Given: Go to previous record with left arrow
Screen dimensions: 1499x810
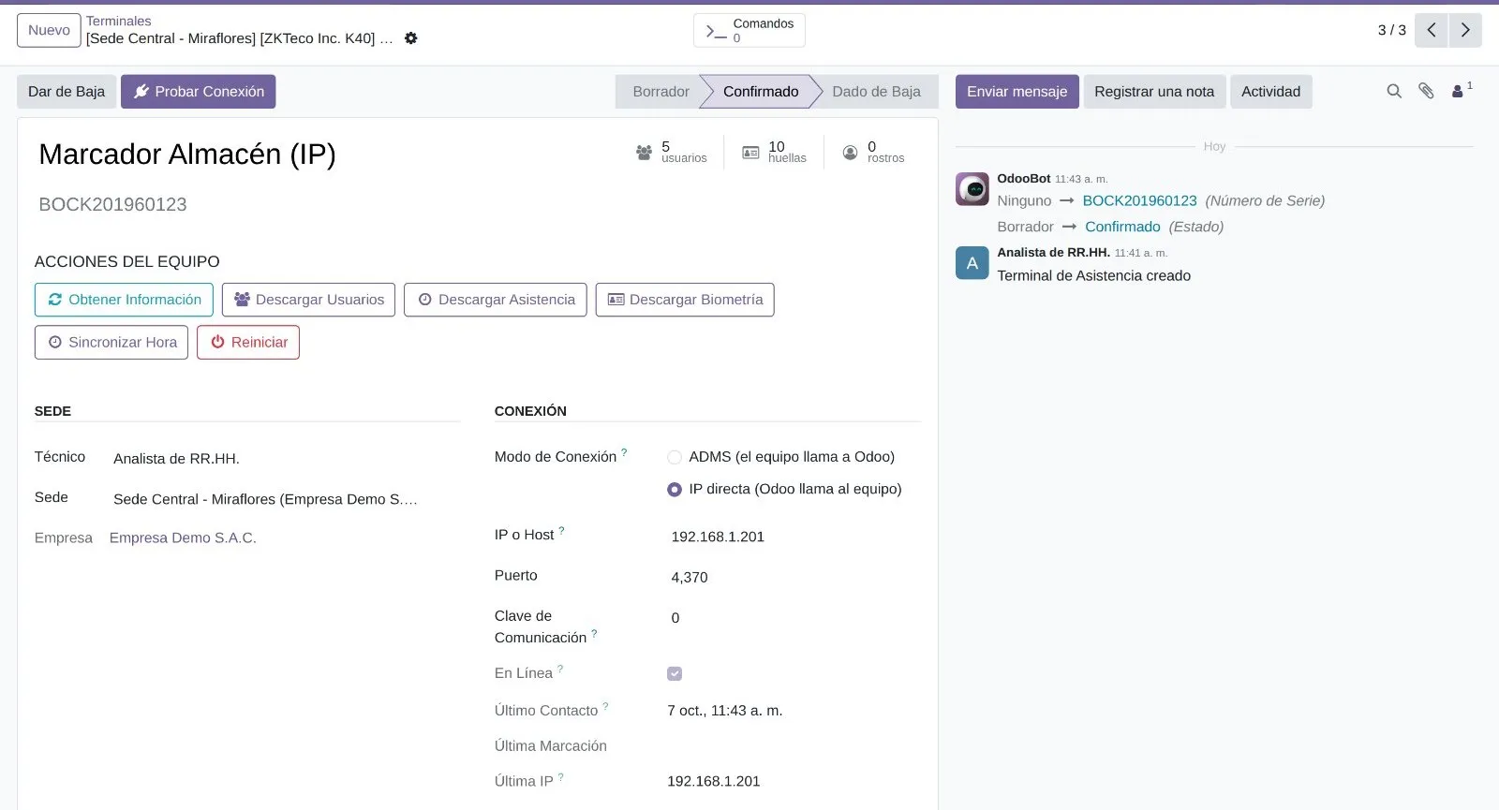Looking at the screenshot, I should pos(1432,30).
